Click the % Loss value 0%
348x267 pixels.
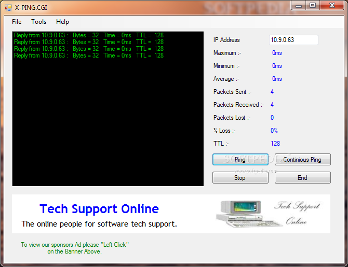[x=274, y=131]
